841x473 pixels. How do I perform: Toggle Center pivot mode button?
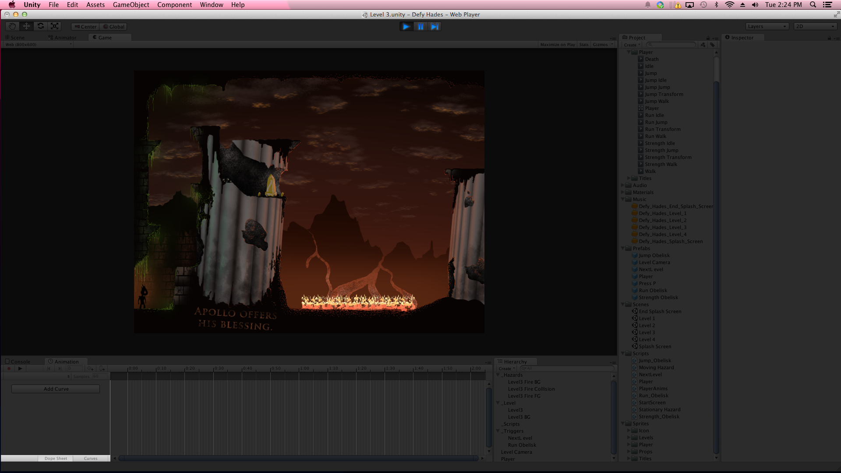click(x=85, y=27)
